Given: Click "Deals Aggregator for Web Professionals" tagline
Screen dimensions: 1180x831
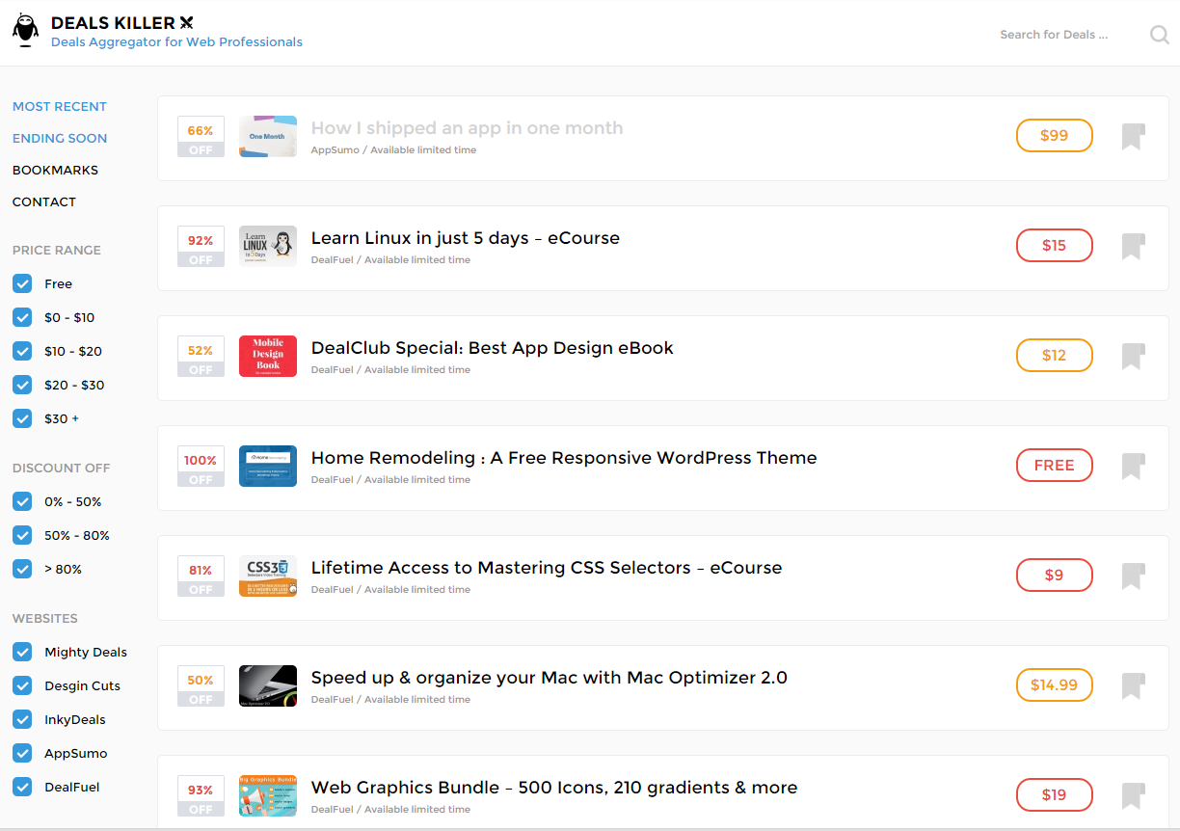Looking at the screenshot, I should tap(176, 42).
